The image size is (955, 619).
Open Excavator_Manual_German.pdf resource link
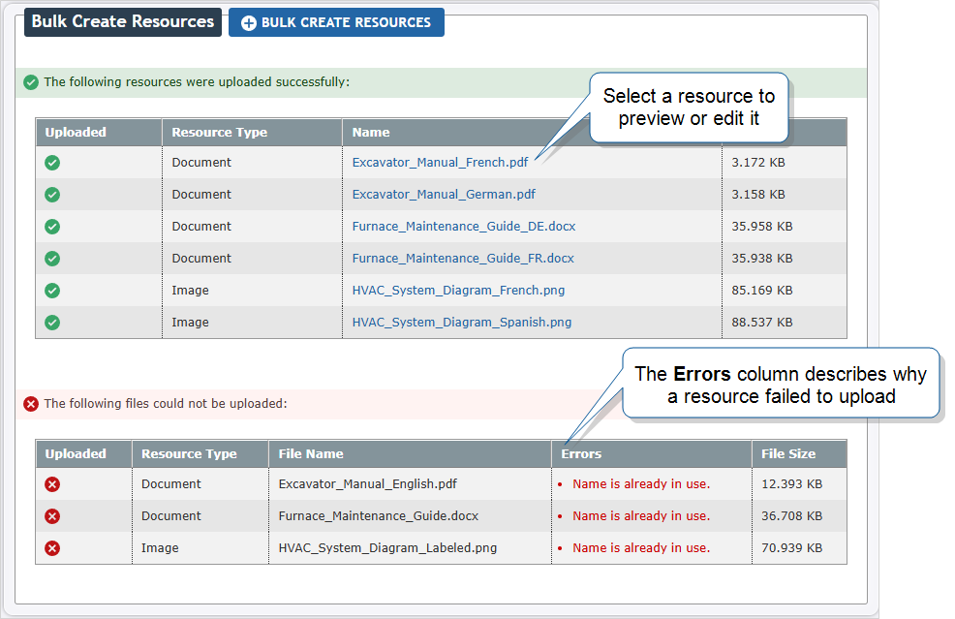pos(444,195)
